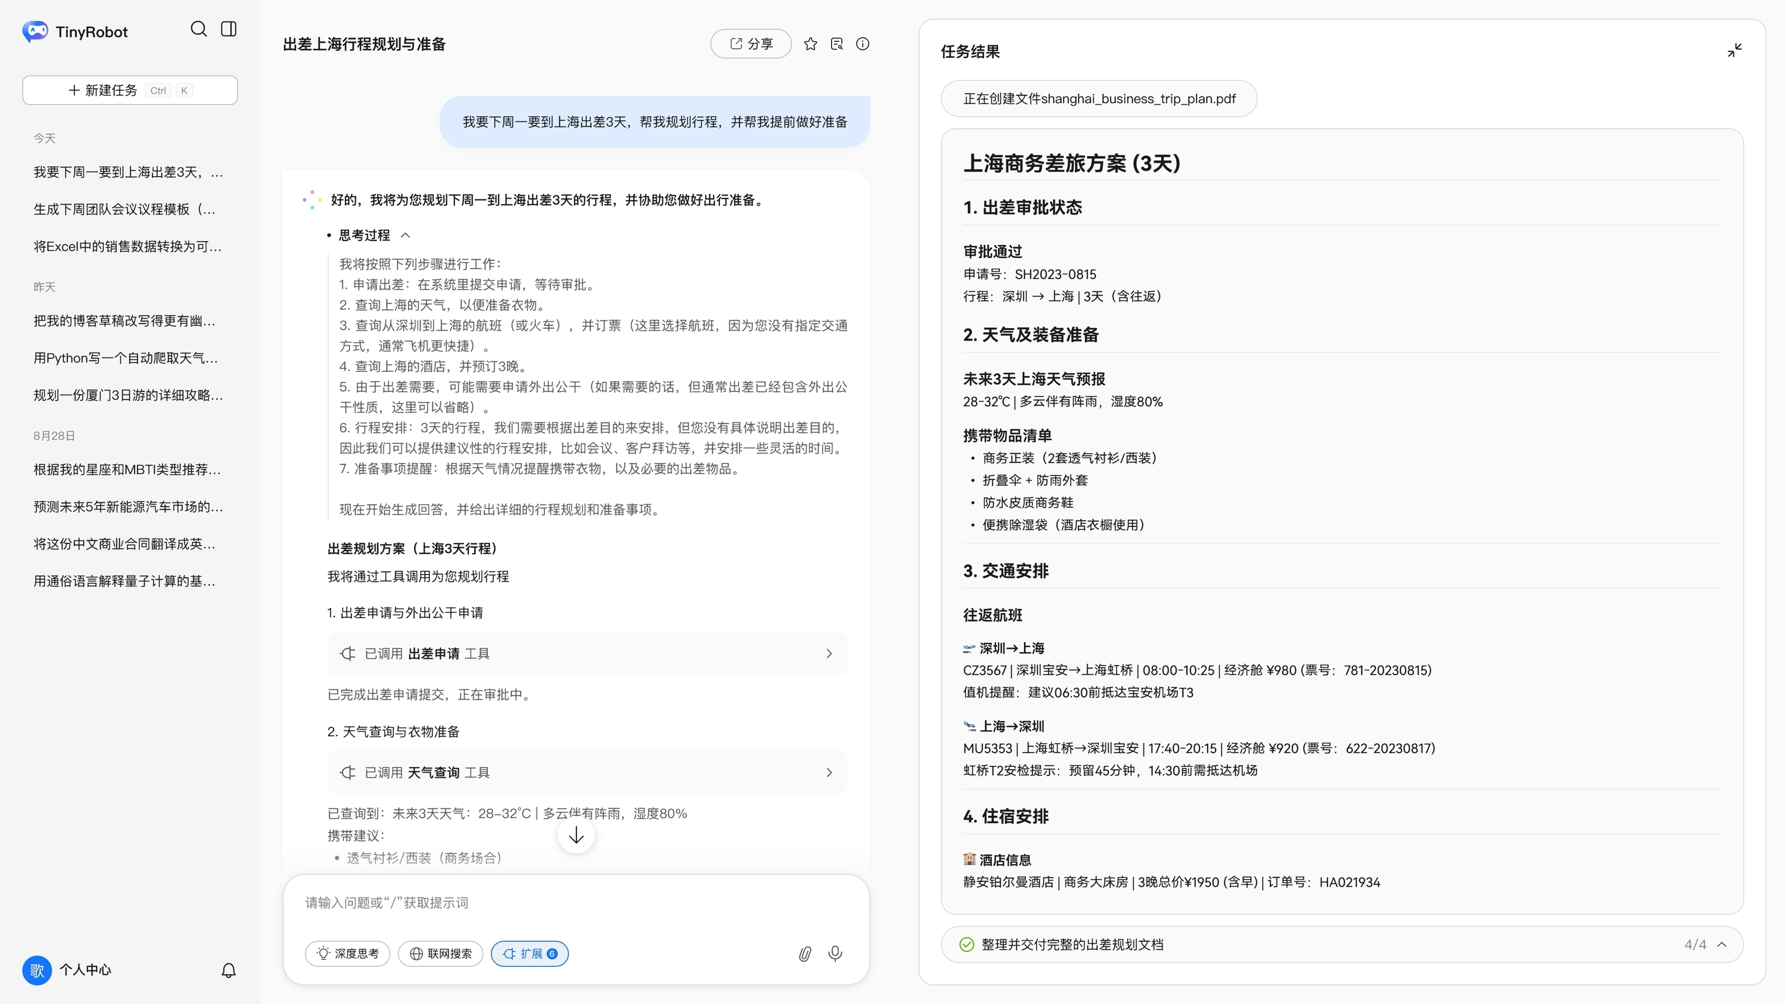
Task: Click the 新建任务 button
Action: (130, 91)
